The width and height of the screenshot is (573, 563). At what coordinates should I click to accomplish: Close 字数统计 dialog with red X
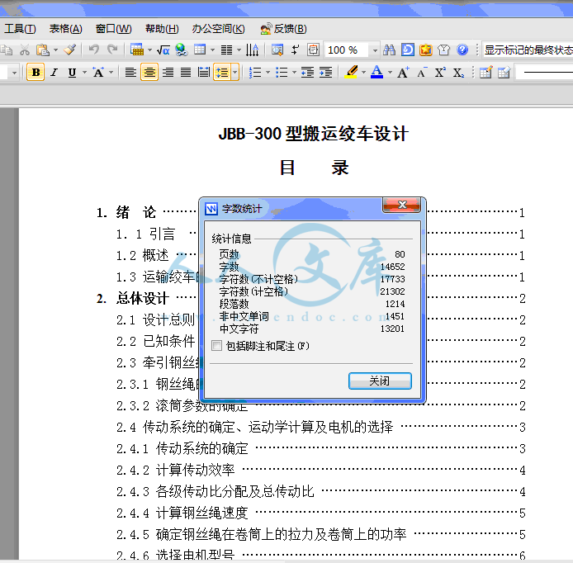(x=401, y=205)
